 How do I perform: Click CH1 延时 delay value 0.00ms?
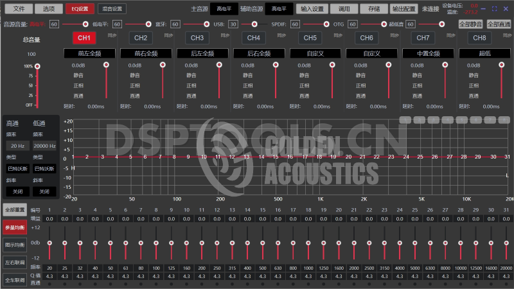click(x=96, y=107)
